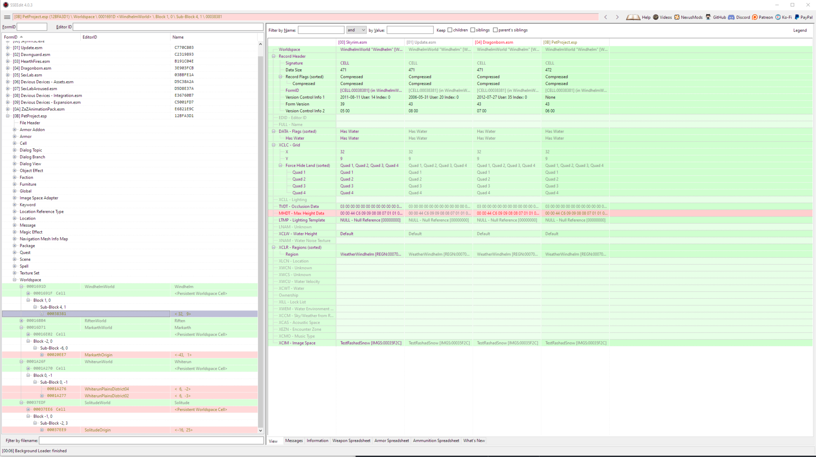Switch to the View tab

click(x=273, y=441)
